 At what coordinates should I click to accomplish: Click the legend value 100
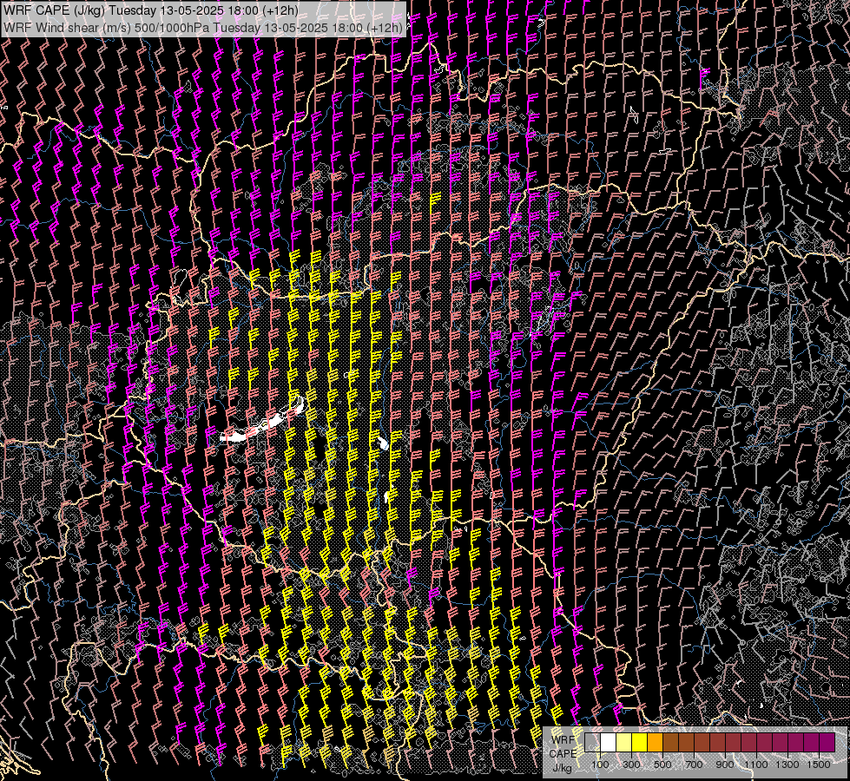coord(600,765)
